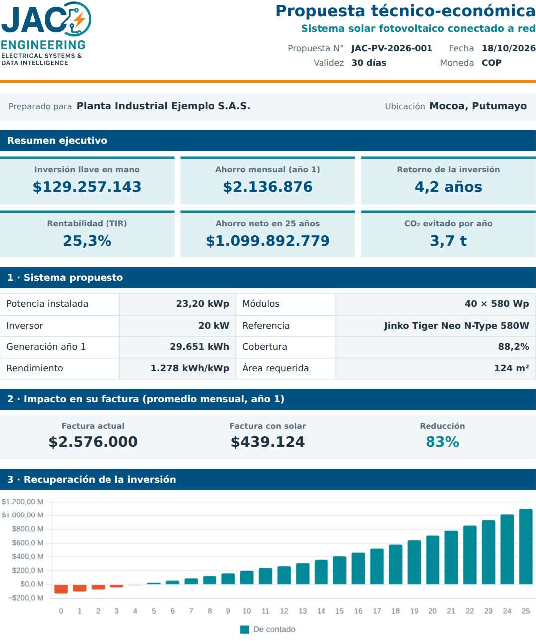This screenshot has height=641, width=536.
Task: Click the JAC Engineering logo
Action: pyautogui.click(x=46, y=34)
